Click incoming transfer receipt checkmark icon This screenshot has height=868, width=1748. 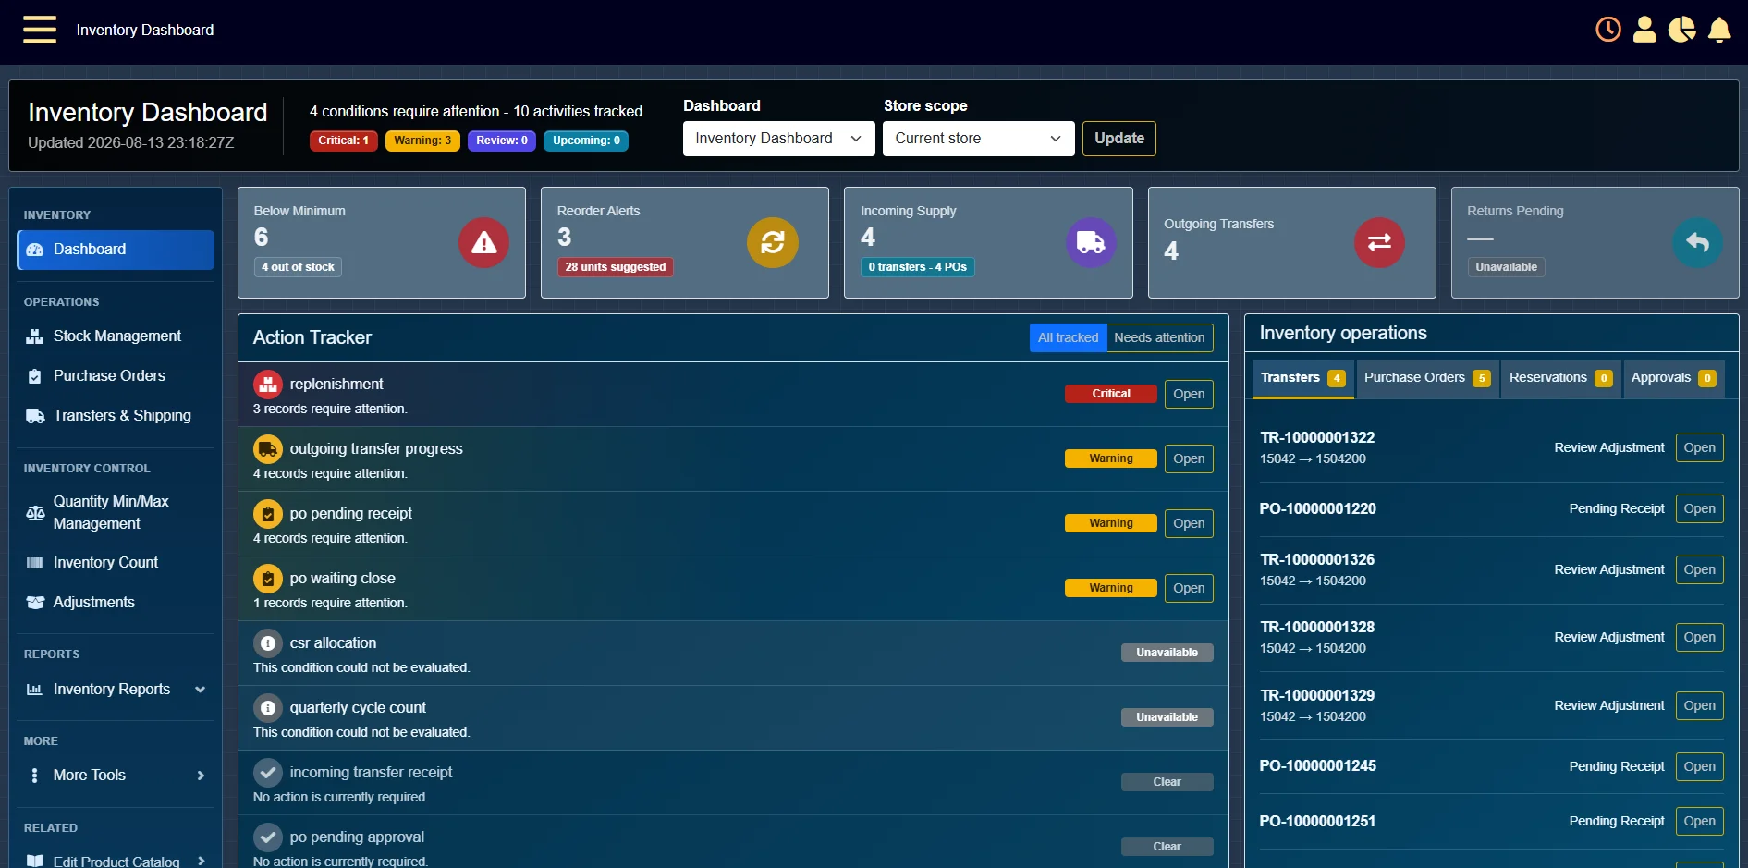point(268,773)
